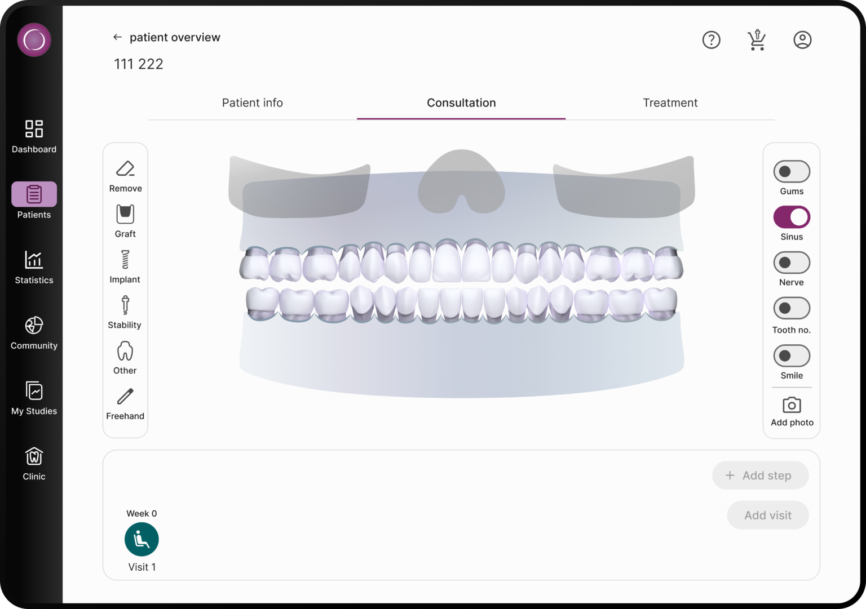Select the Implant tool
This screenshot has height=609, width=866.
[x=125, y=265]
